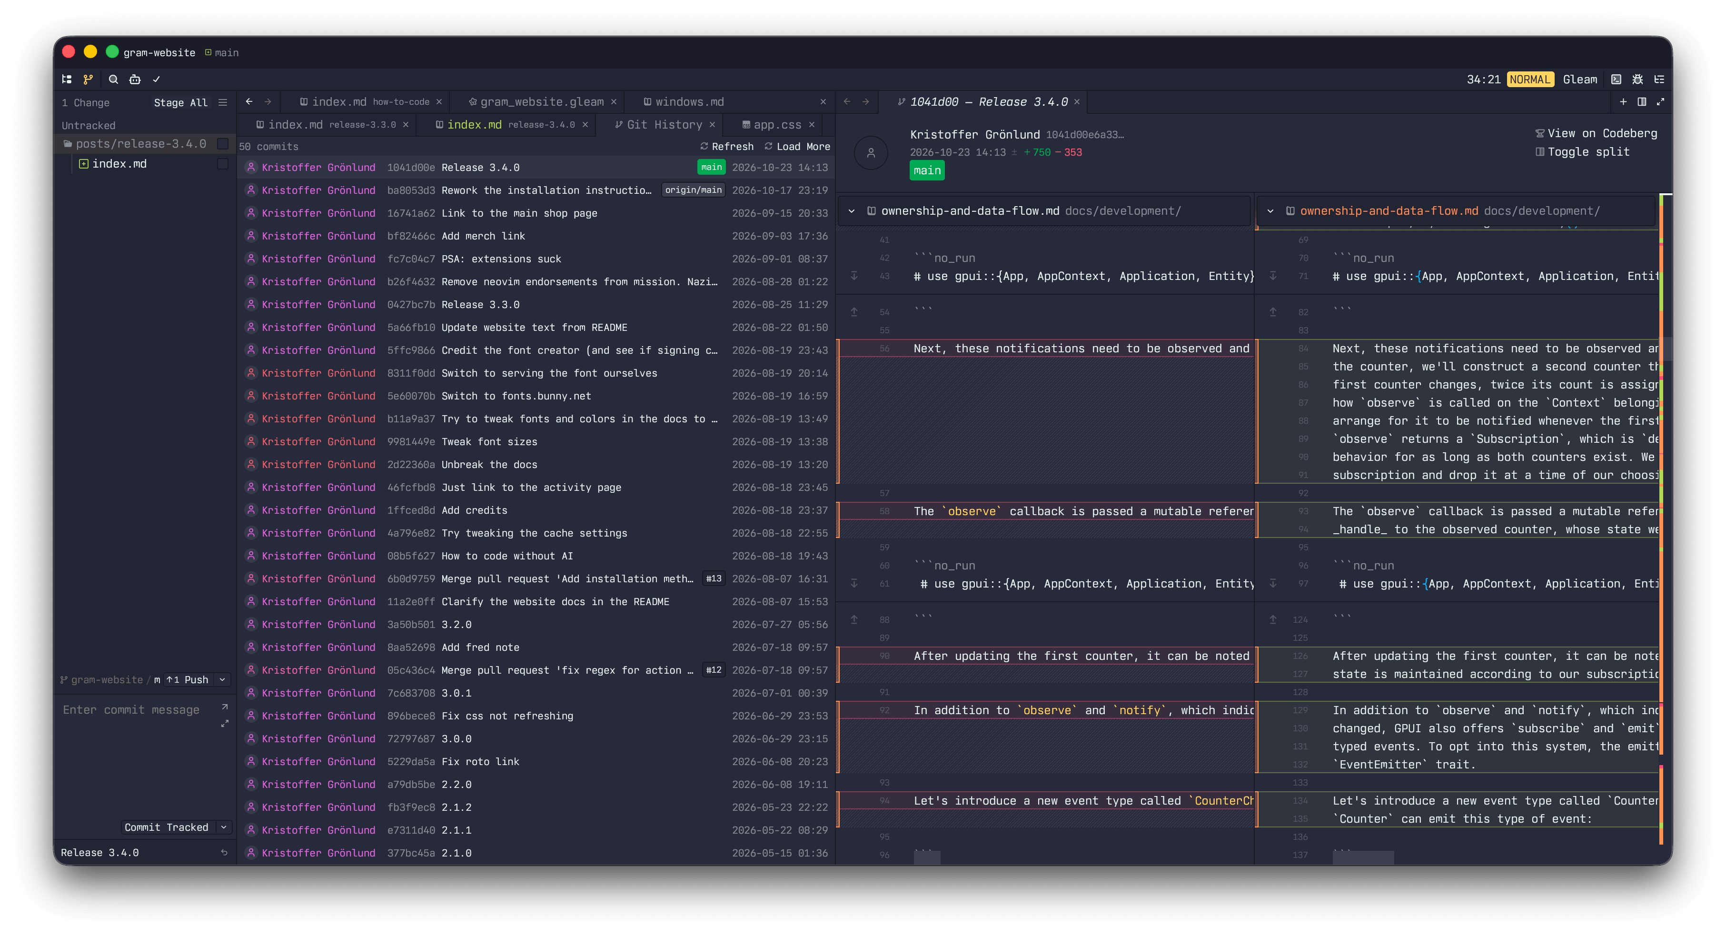Open the main branch picker in title bar
Screen dimensions: 1726x936
pos(222,52)
